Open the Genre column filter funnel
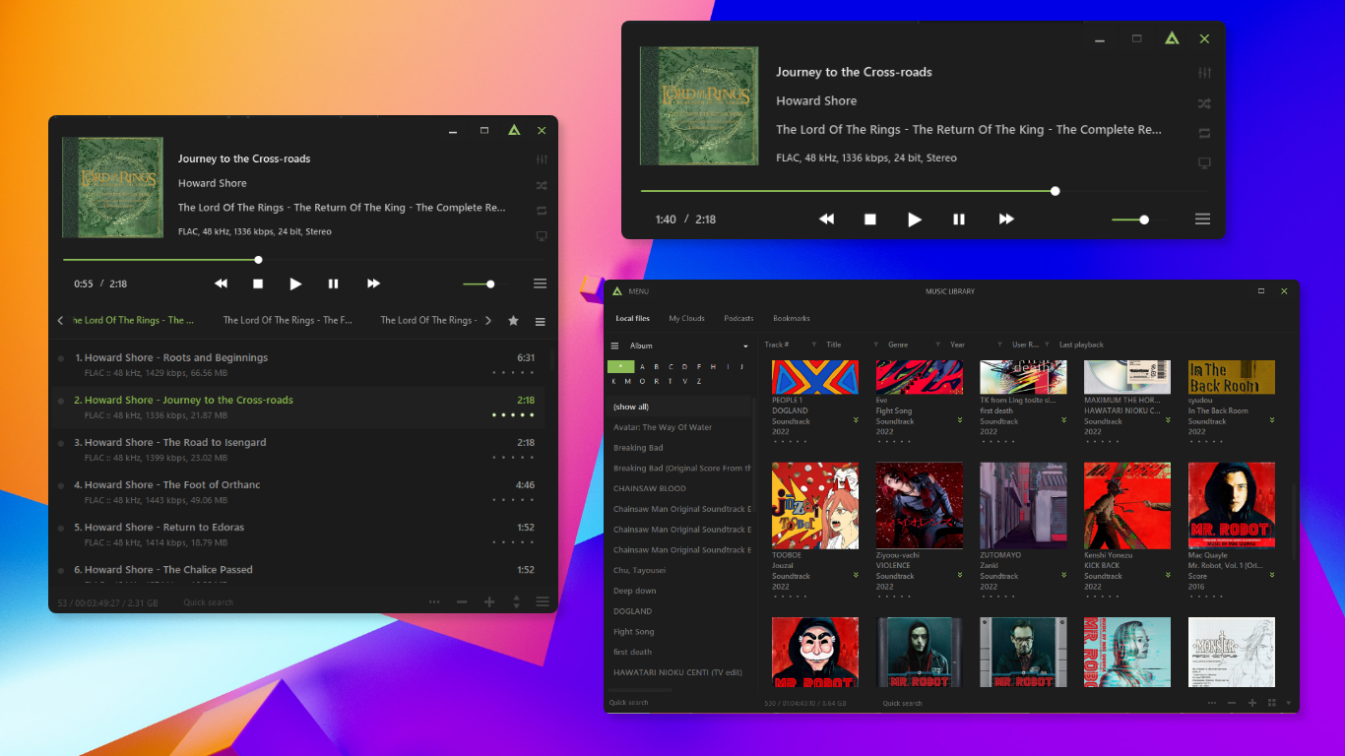Image resolution: width=1345 pixels, height=756 pixels. coord(875,345)
